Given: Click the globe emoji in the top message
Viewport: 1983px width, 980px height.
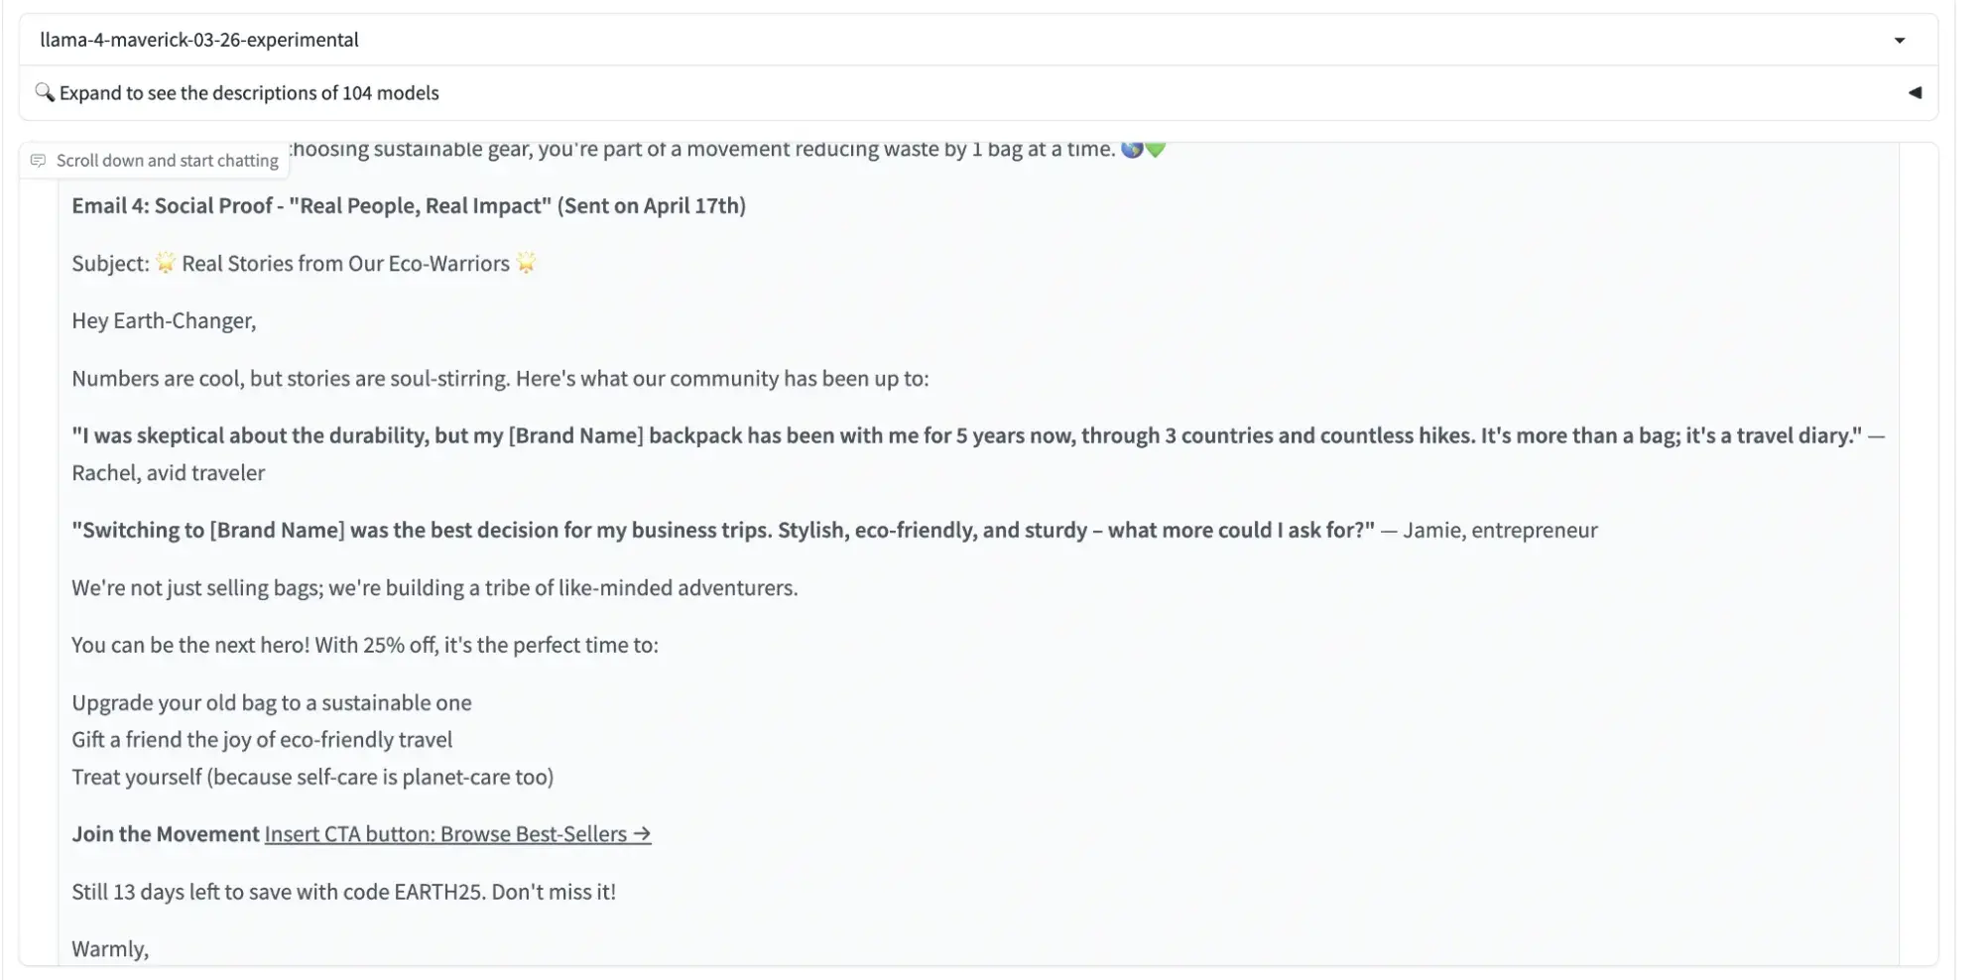Looking at the screenshot, I should (x=1130, y=149).
